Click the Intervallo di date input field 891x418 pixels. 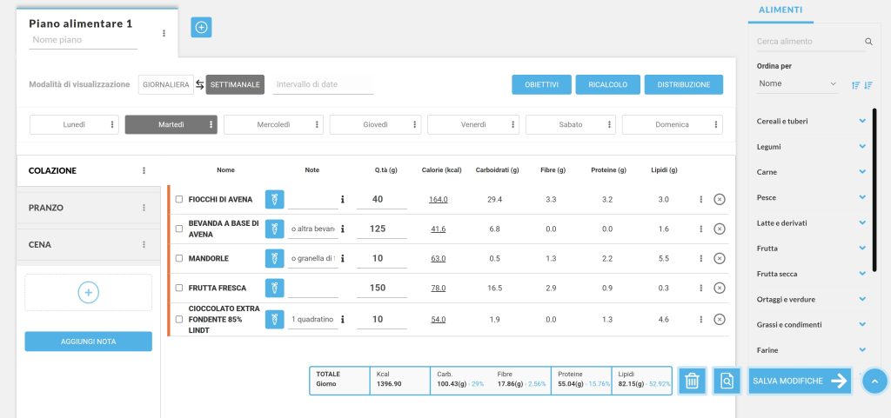[323, 84]
